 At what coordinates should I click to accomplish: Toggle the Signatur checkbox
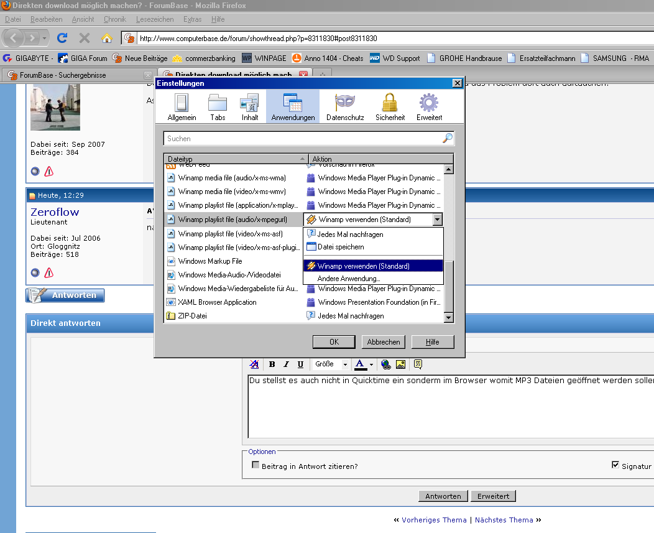615,465
